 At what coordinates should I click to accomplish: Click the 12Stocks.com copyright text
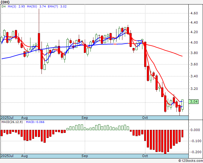(x=190, y=161)
